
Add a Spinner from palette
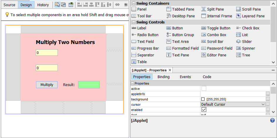pos(246,48)
